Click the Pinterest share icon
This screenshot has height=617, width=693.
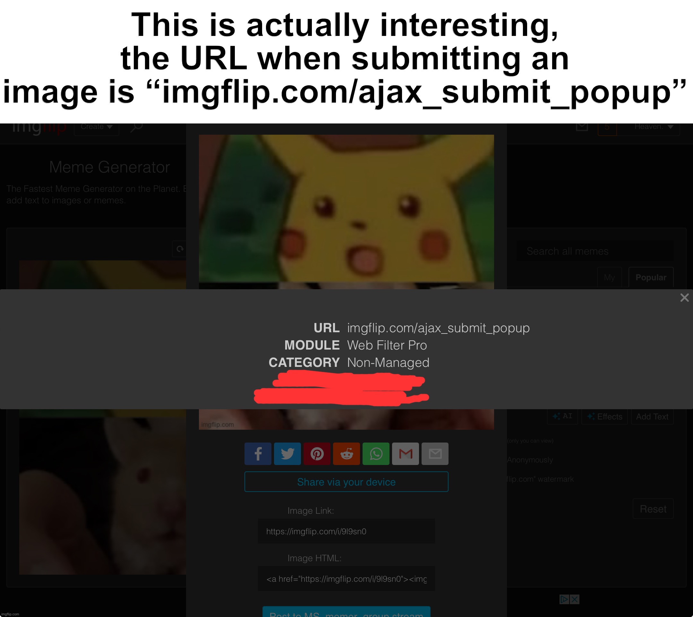pos(318,453)
